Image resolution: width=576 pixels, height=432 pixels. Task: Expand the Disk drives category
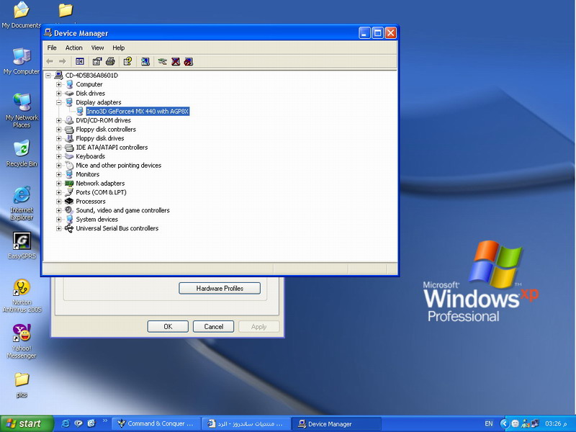(58, 94)
